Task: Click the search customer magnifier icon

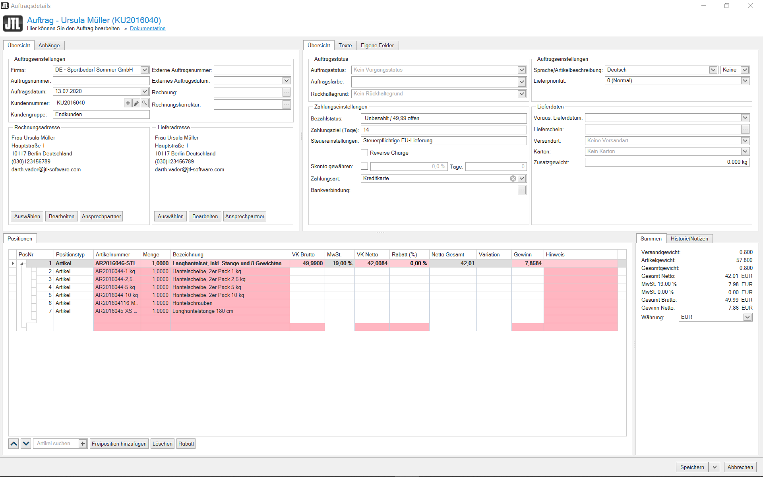Action: (x=145, y=103)
